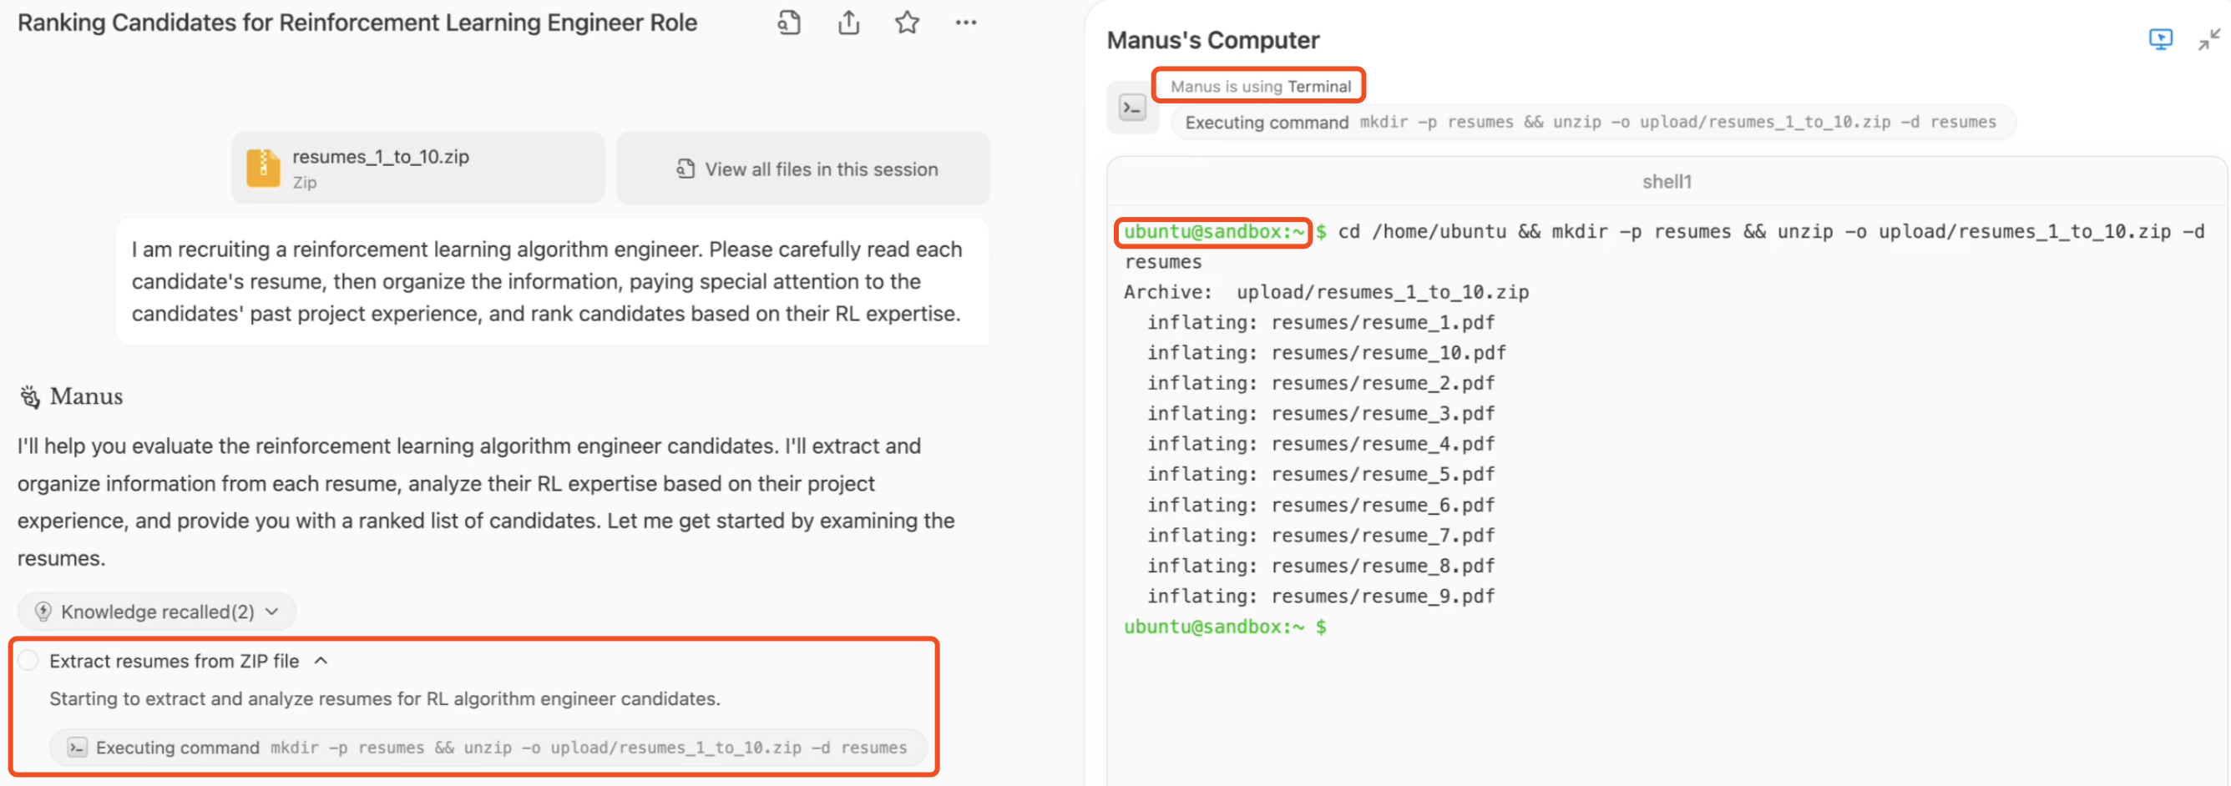
Task: Open the session files icon in header
Action: [x=788, y=23]
